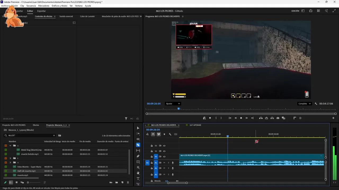The height and width of the screenshot is (190, 339).
Task: Switch to Exportar workspace
Action: [41, 11]
